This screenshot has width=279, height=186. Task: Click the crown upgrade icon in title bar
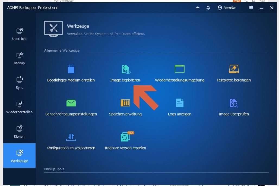coord(198,8)
